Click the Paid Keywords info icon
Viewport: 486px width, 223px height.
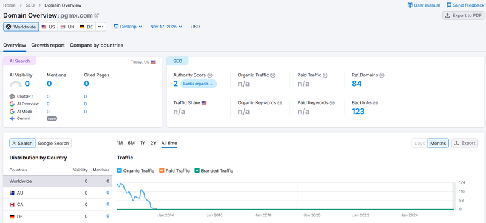pyautogui.click(x=332, y=102)
